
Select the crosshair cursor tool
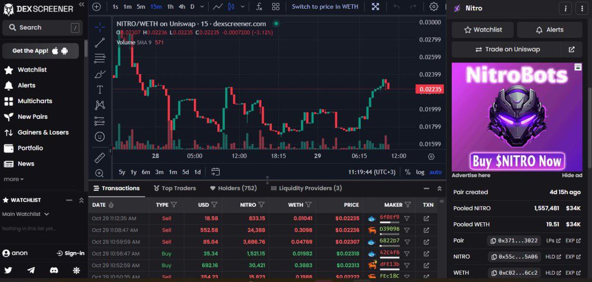[100, 27]
